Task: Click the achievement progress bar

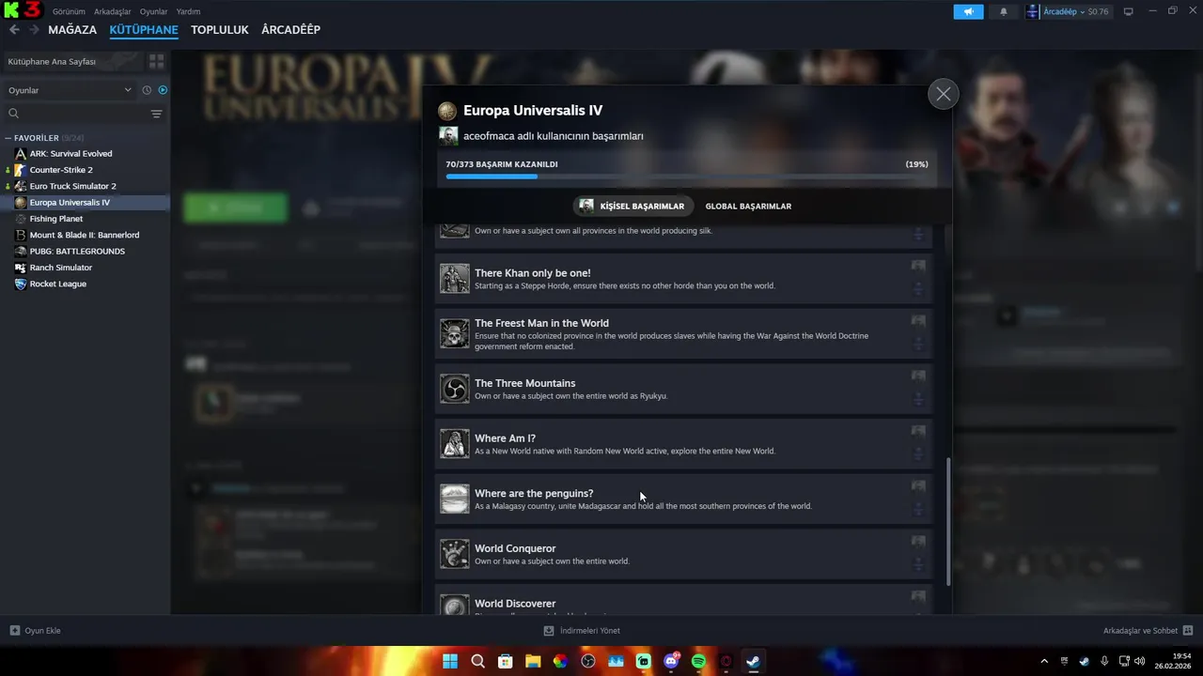Action: [x=687, y=177]
